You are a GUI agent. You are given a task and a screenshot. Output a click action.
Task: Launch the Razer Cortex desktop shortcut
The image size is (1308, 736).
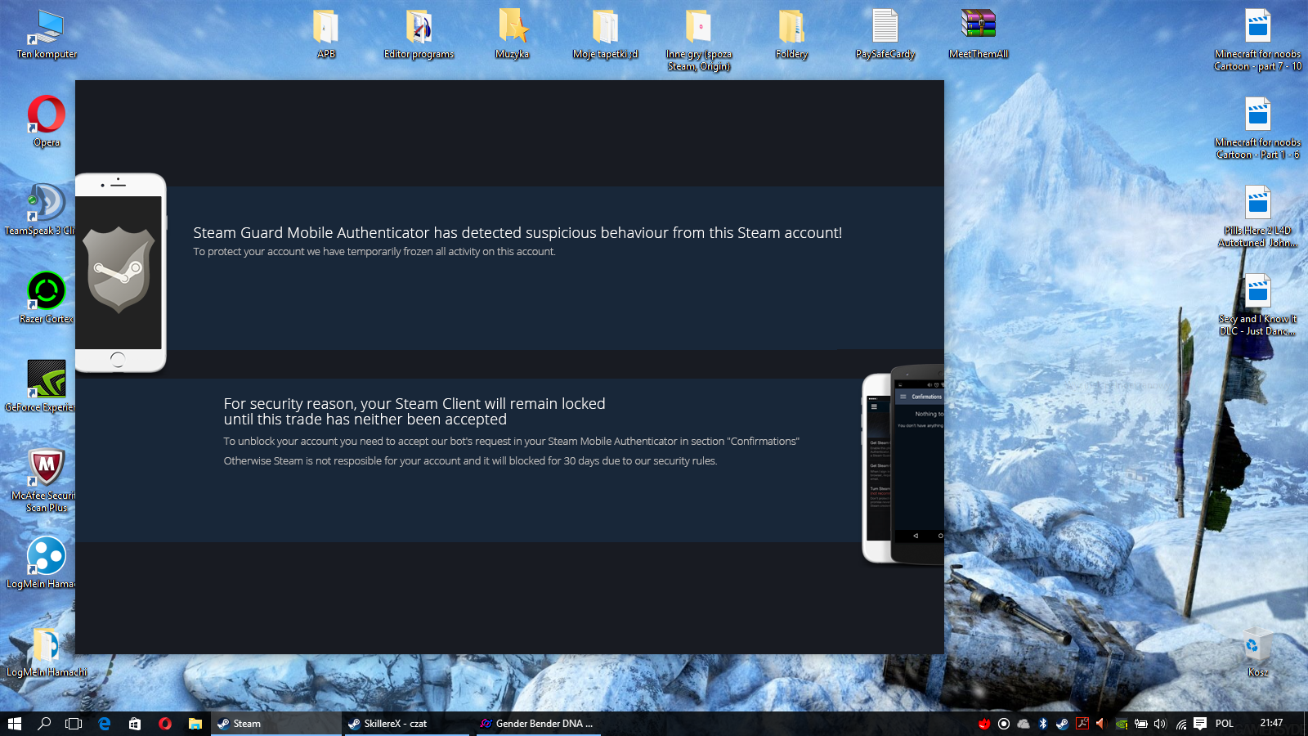tap(47, 291)
